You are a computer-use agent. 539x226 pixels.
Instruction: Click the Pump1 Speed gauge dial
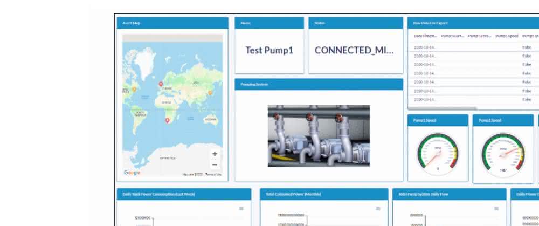[x=438, y=153]
